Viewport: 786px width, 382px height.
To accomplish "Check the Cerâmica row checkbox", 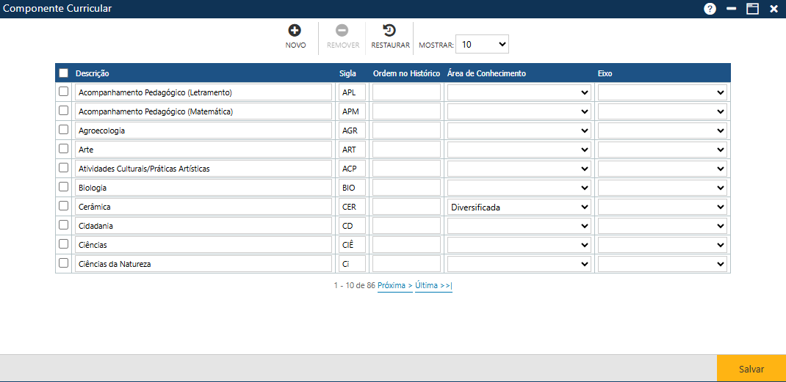I will [64, 206].
